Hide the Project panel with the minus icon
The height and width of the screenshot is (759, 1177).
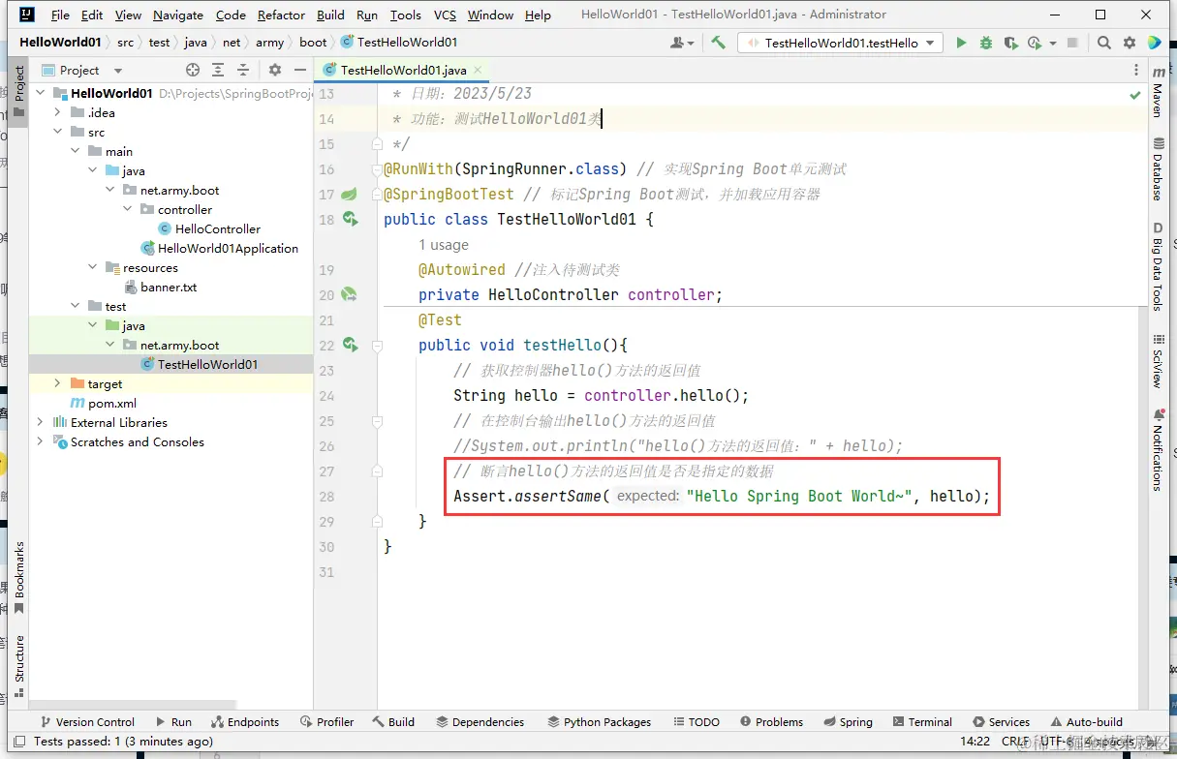point(299,70)
